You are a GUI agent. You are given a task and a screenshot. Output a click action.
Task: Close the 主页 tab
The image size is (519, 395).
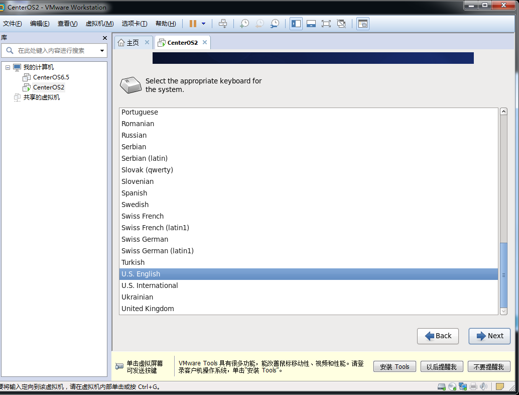(147, 42)
